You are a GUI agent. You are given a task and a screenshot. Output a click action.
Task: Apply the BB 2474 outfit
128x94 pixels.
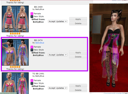78,52
